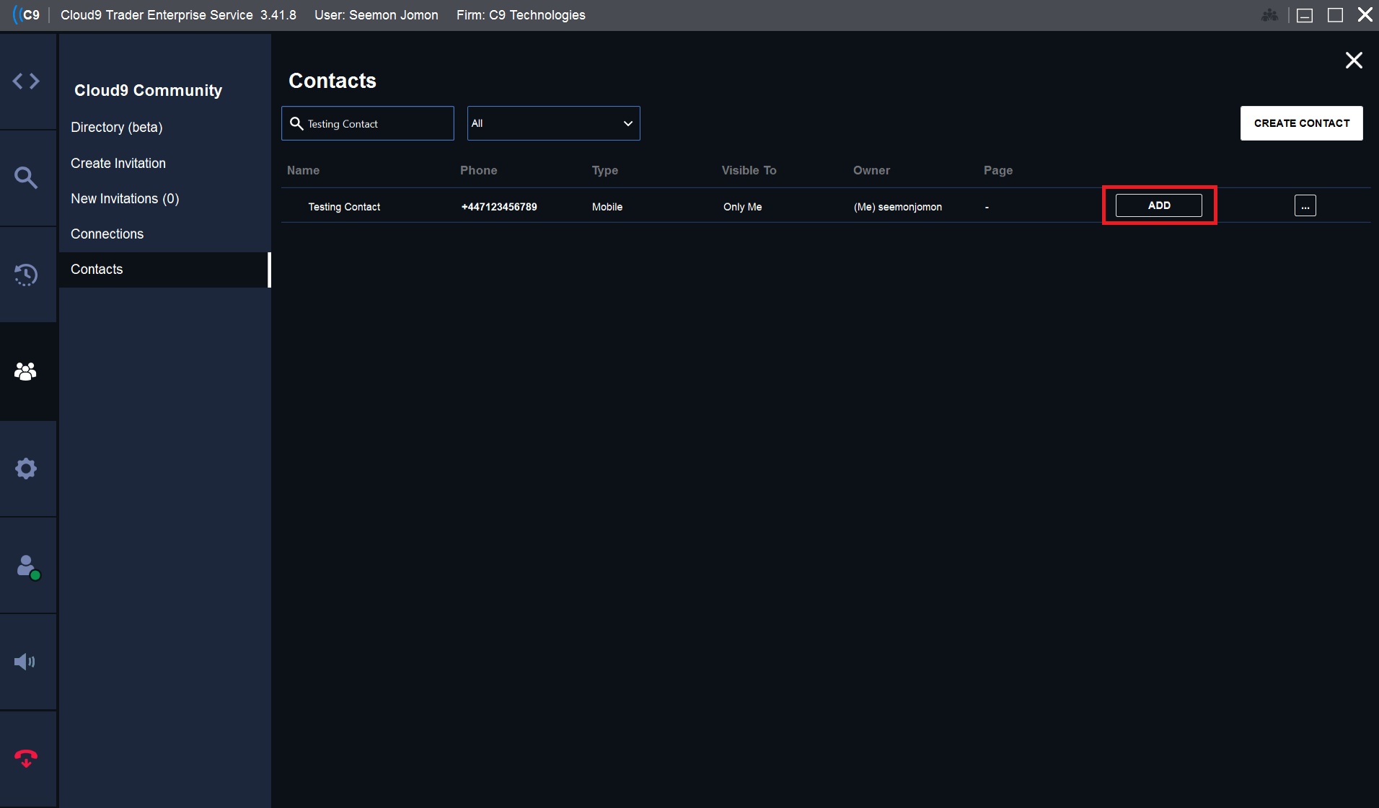This screenshot has width=1379, height=808.
Task: Select Contacts menu item
Action: coord(164,270)
